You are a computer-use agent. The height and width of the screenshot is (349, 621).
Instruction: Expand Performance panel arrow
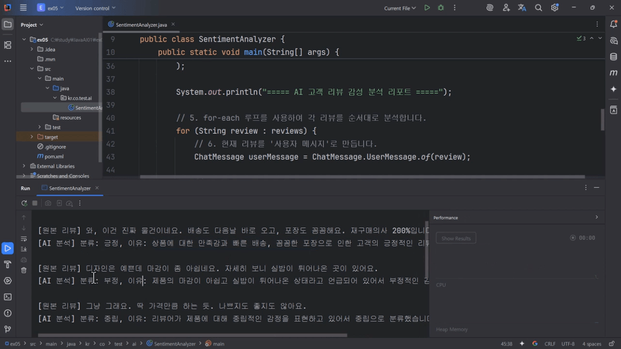[596, 218]
